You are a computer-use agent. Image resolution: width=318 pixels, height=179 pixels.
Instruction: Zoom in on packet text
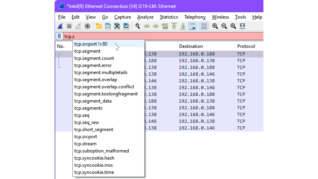click(215, 26)
